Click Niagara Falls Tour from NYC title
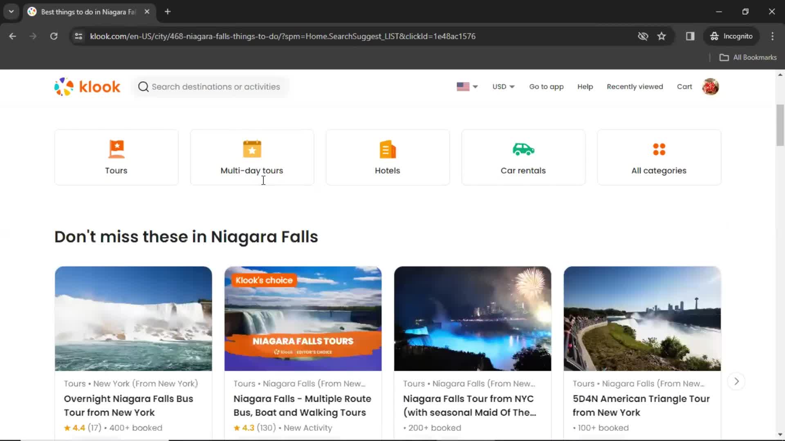The height and width of the screenshot is (441, 785). tap(469, 405)
